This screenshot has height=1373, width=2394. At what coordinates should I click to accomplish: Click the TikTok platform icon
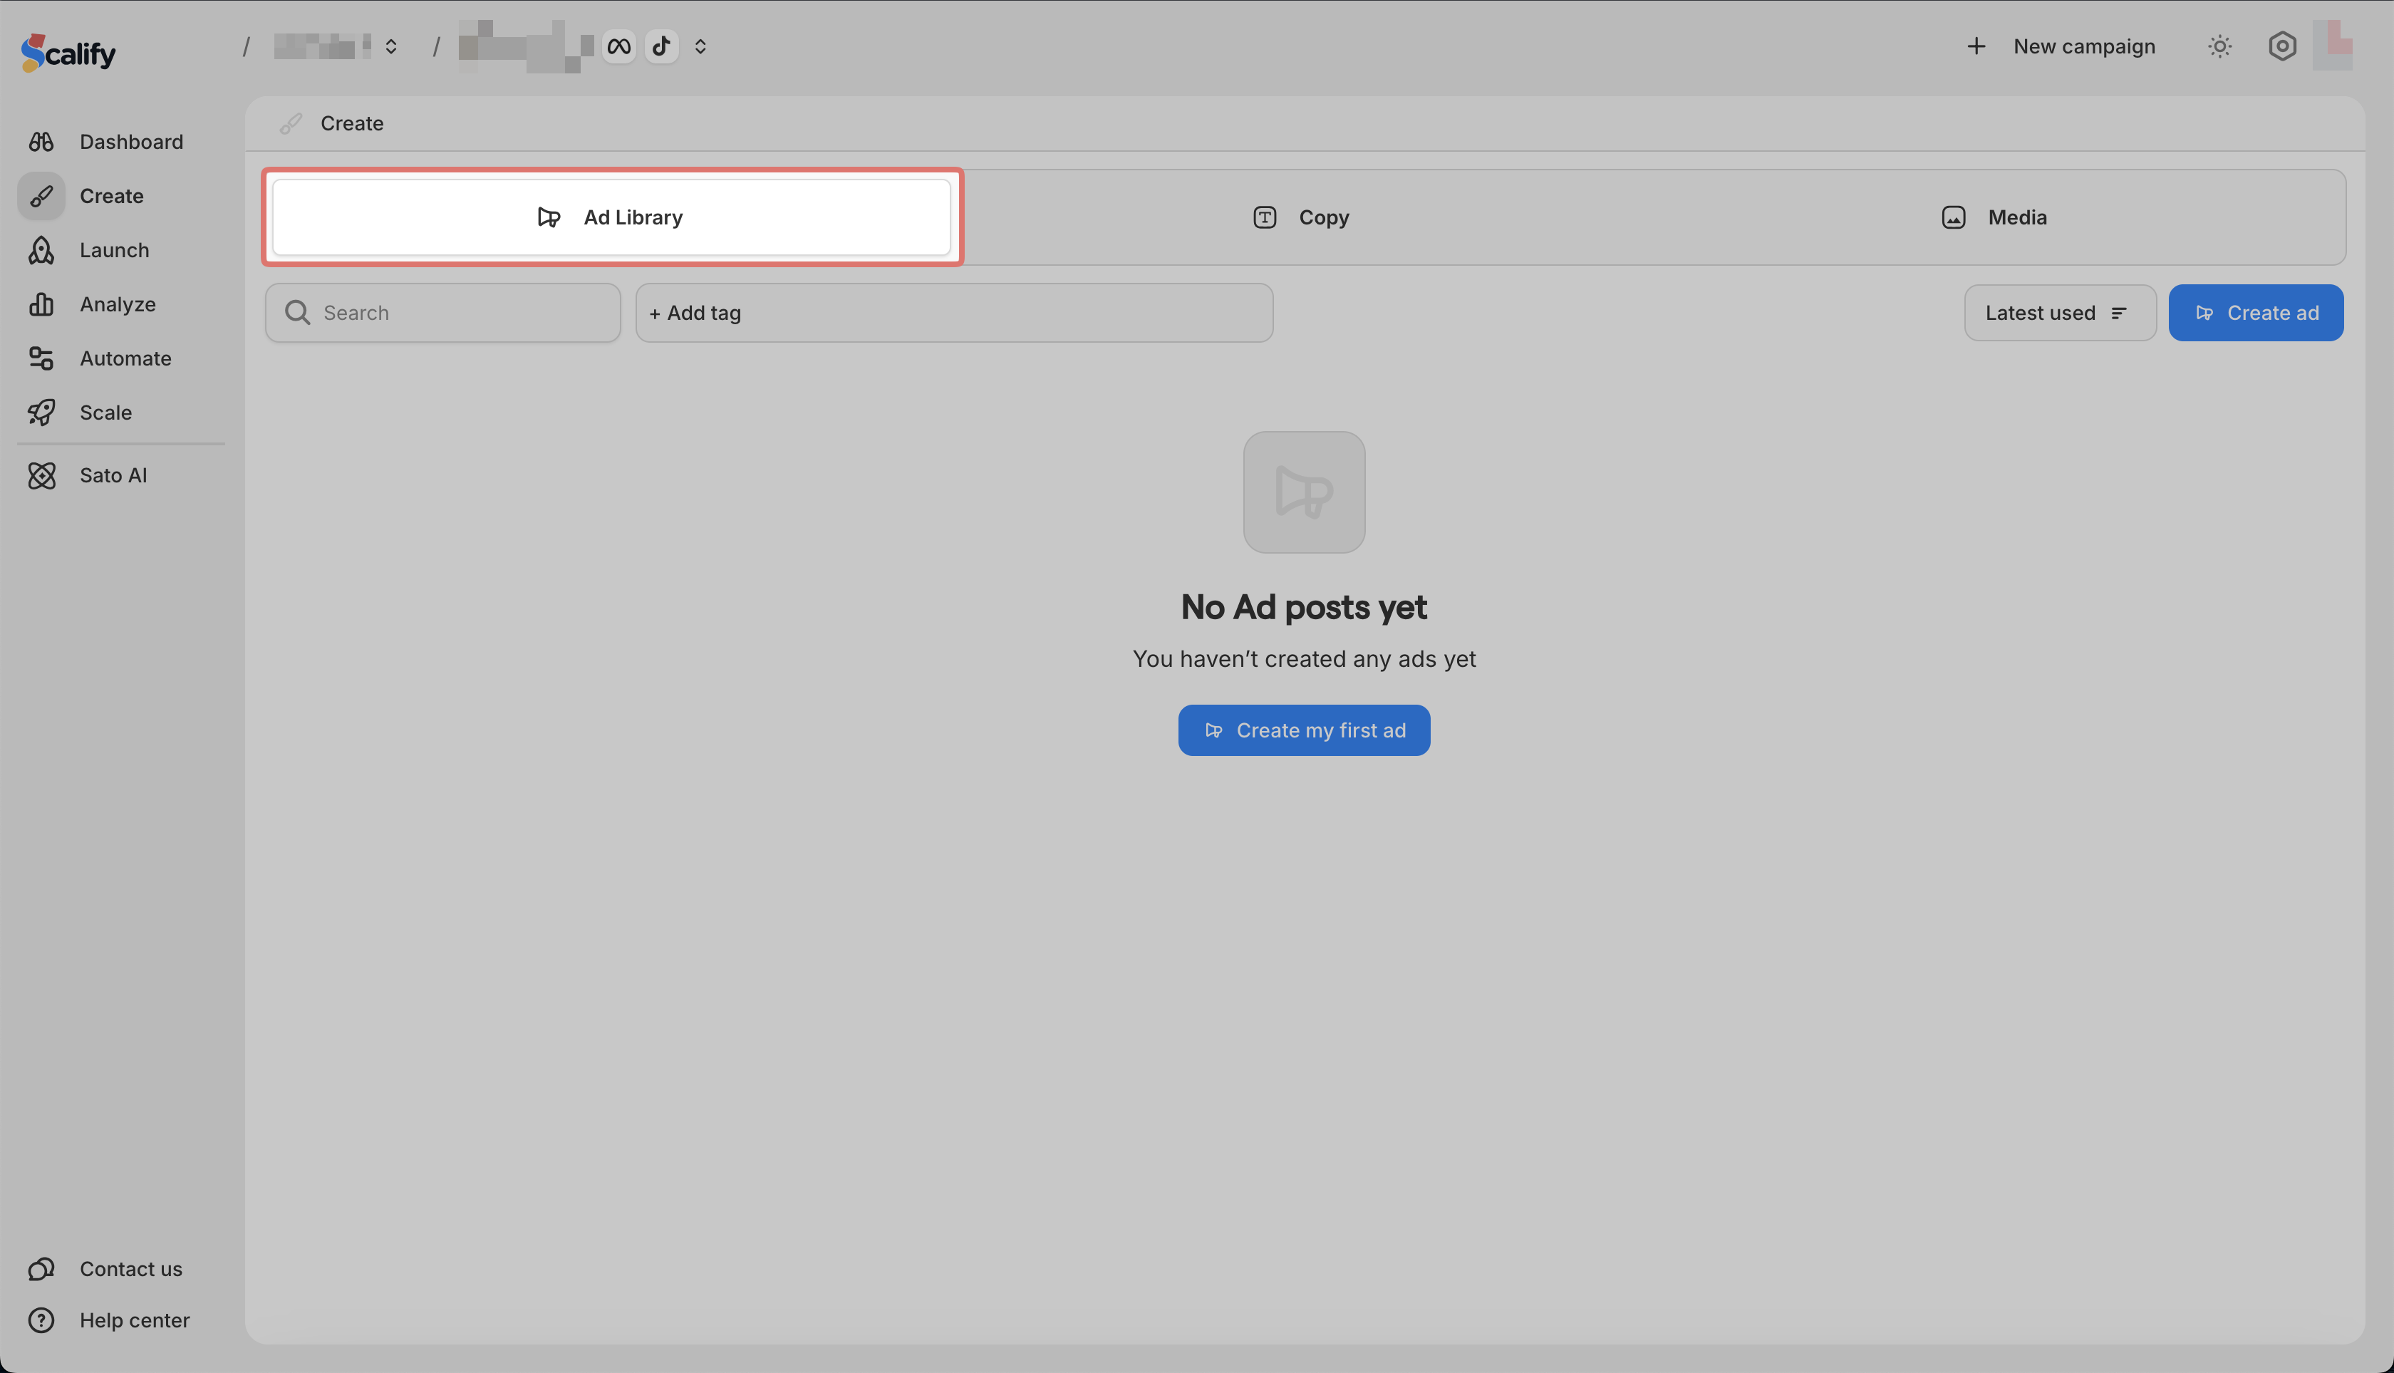[661, 46]
